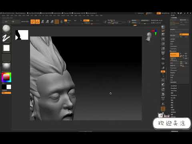Open the Alpha menu in the menu bar
This screenshot has width=192, height=144.
(x=3, y=16)
